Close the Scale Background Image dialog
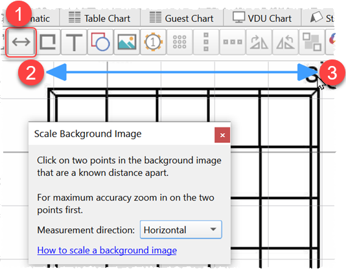Image resolution: width=346 pixels, height=271 pixels. pos(222,135)
